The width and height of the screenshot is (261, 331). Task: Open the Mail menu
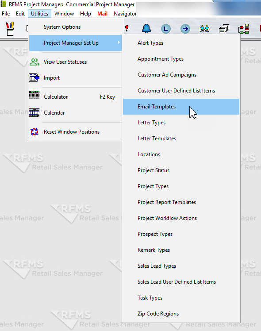point(102,14)
